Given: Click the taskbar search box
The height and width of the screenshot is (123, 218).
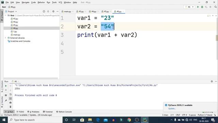Looking at the screenshot, I should click(x=35, y=120).
